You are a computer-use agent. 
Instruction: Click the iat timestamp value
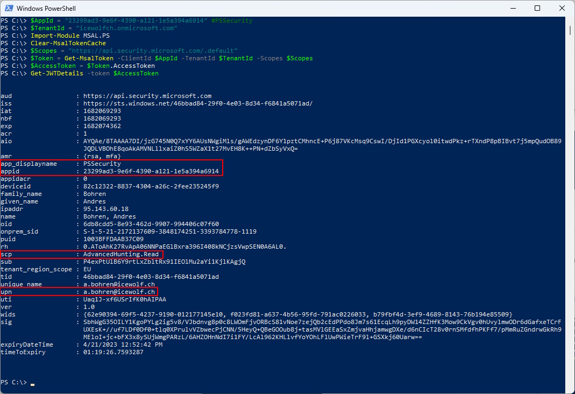[102, 111]
